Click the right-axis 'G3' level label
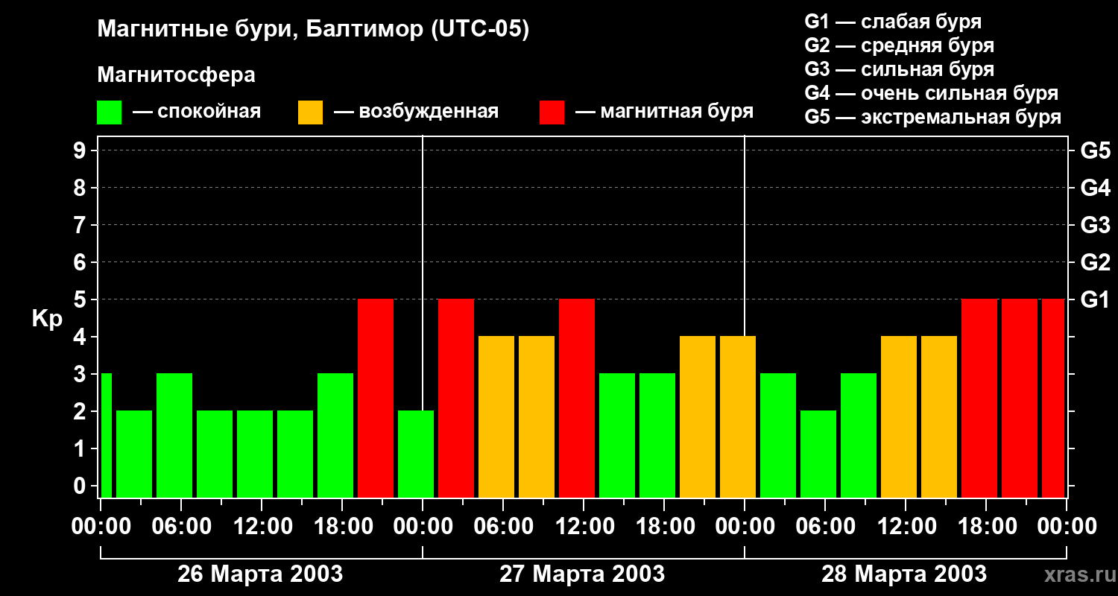 1095,225
